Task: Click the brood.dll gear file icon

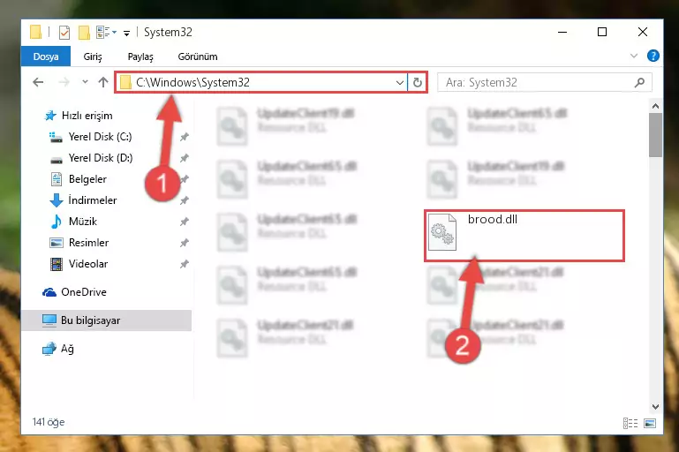Action: 442,232
